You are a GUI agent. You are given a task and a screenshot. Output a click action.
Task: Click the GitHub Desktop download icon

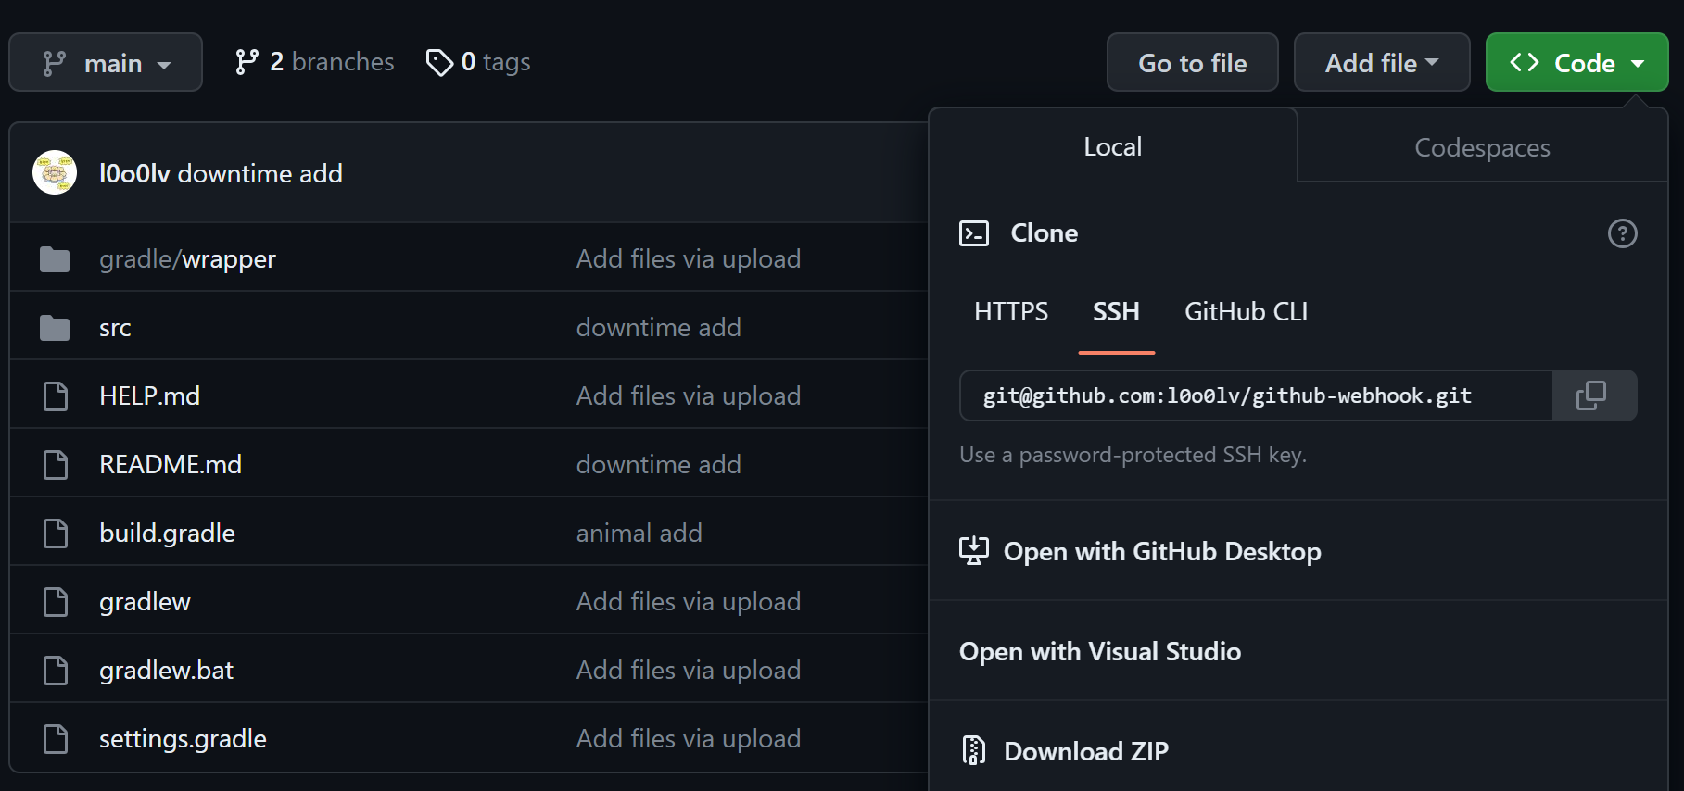click(974, 551)
